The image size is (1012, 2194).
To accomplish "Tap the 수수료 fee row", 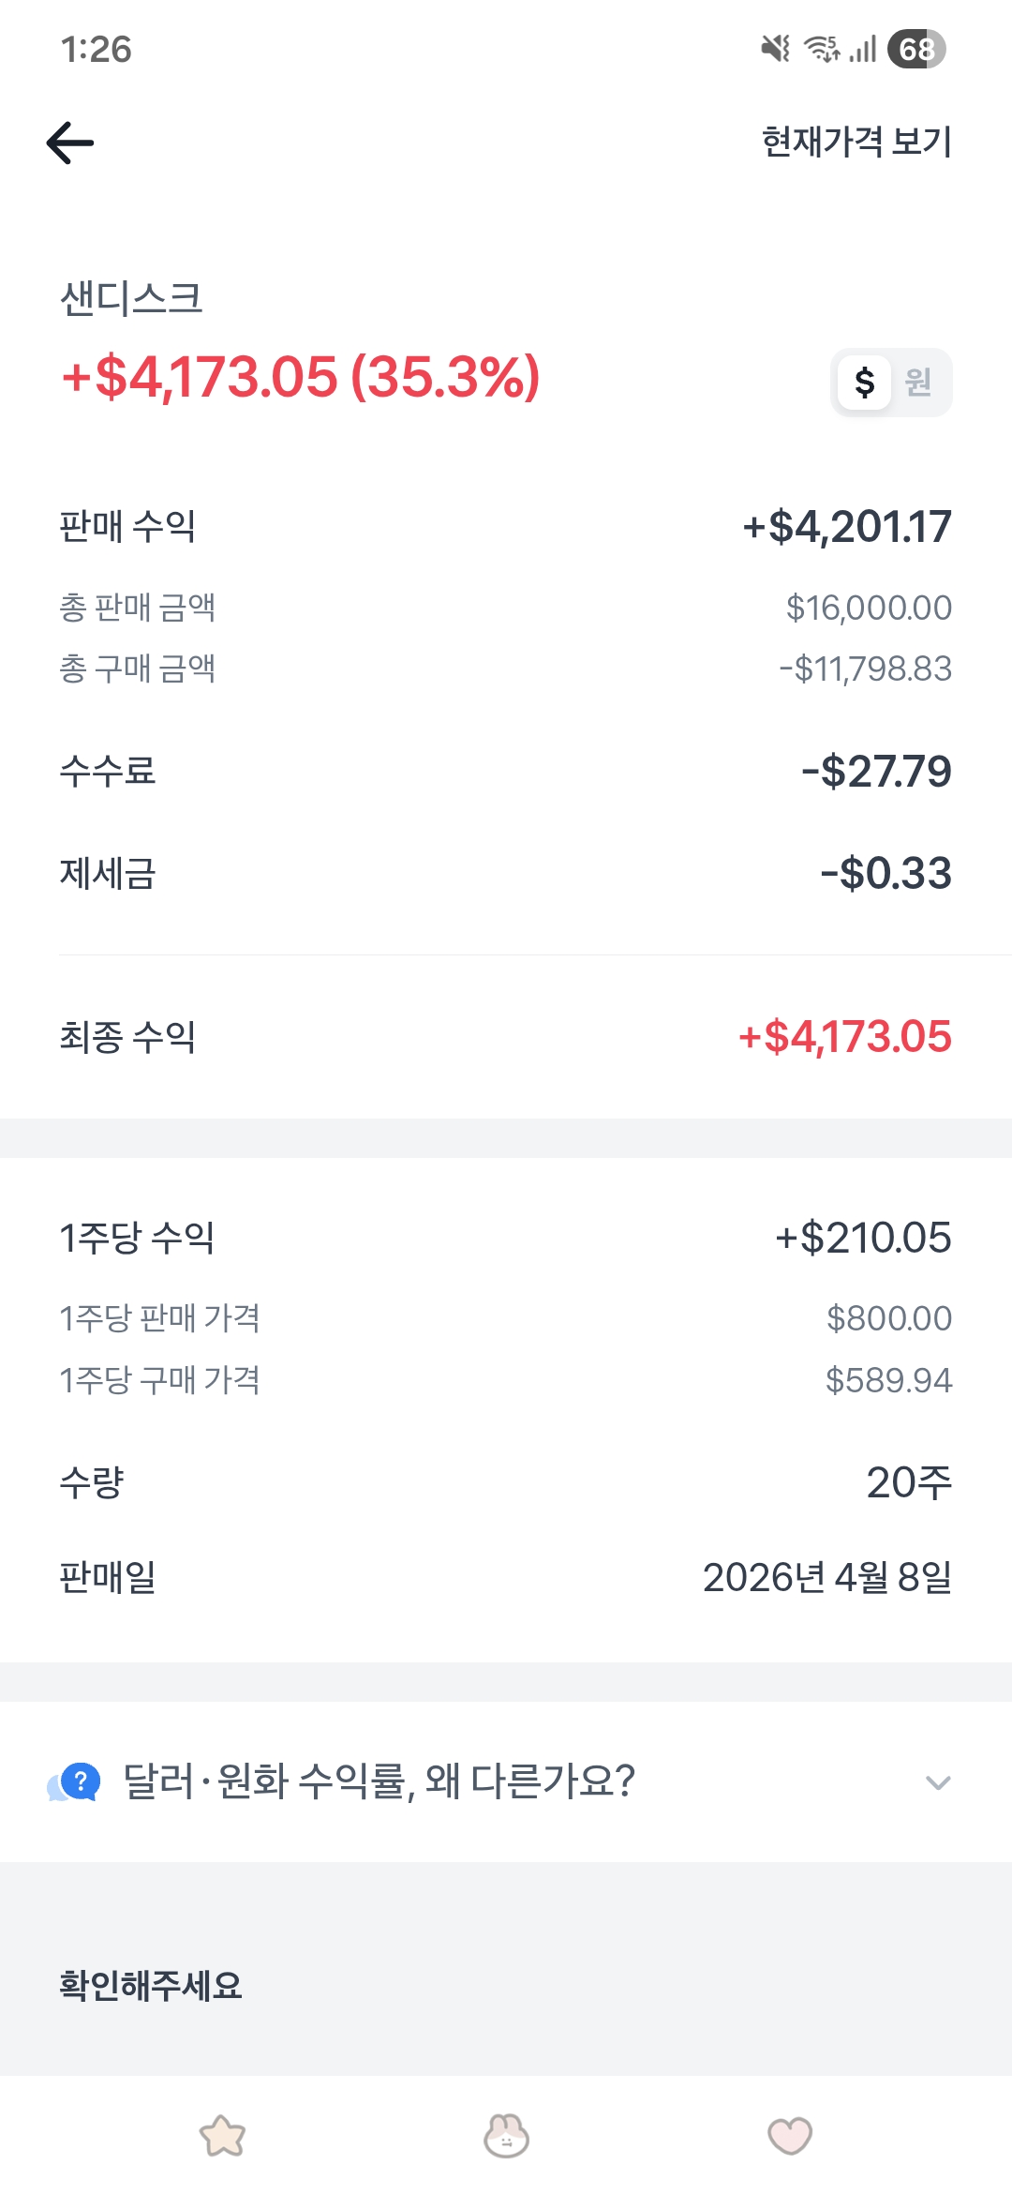I will (x=506, y=771).
